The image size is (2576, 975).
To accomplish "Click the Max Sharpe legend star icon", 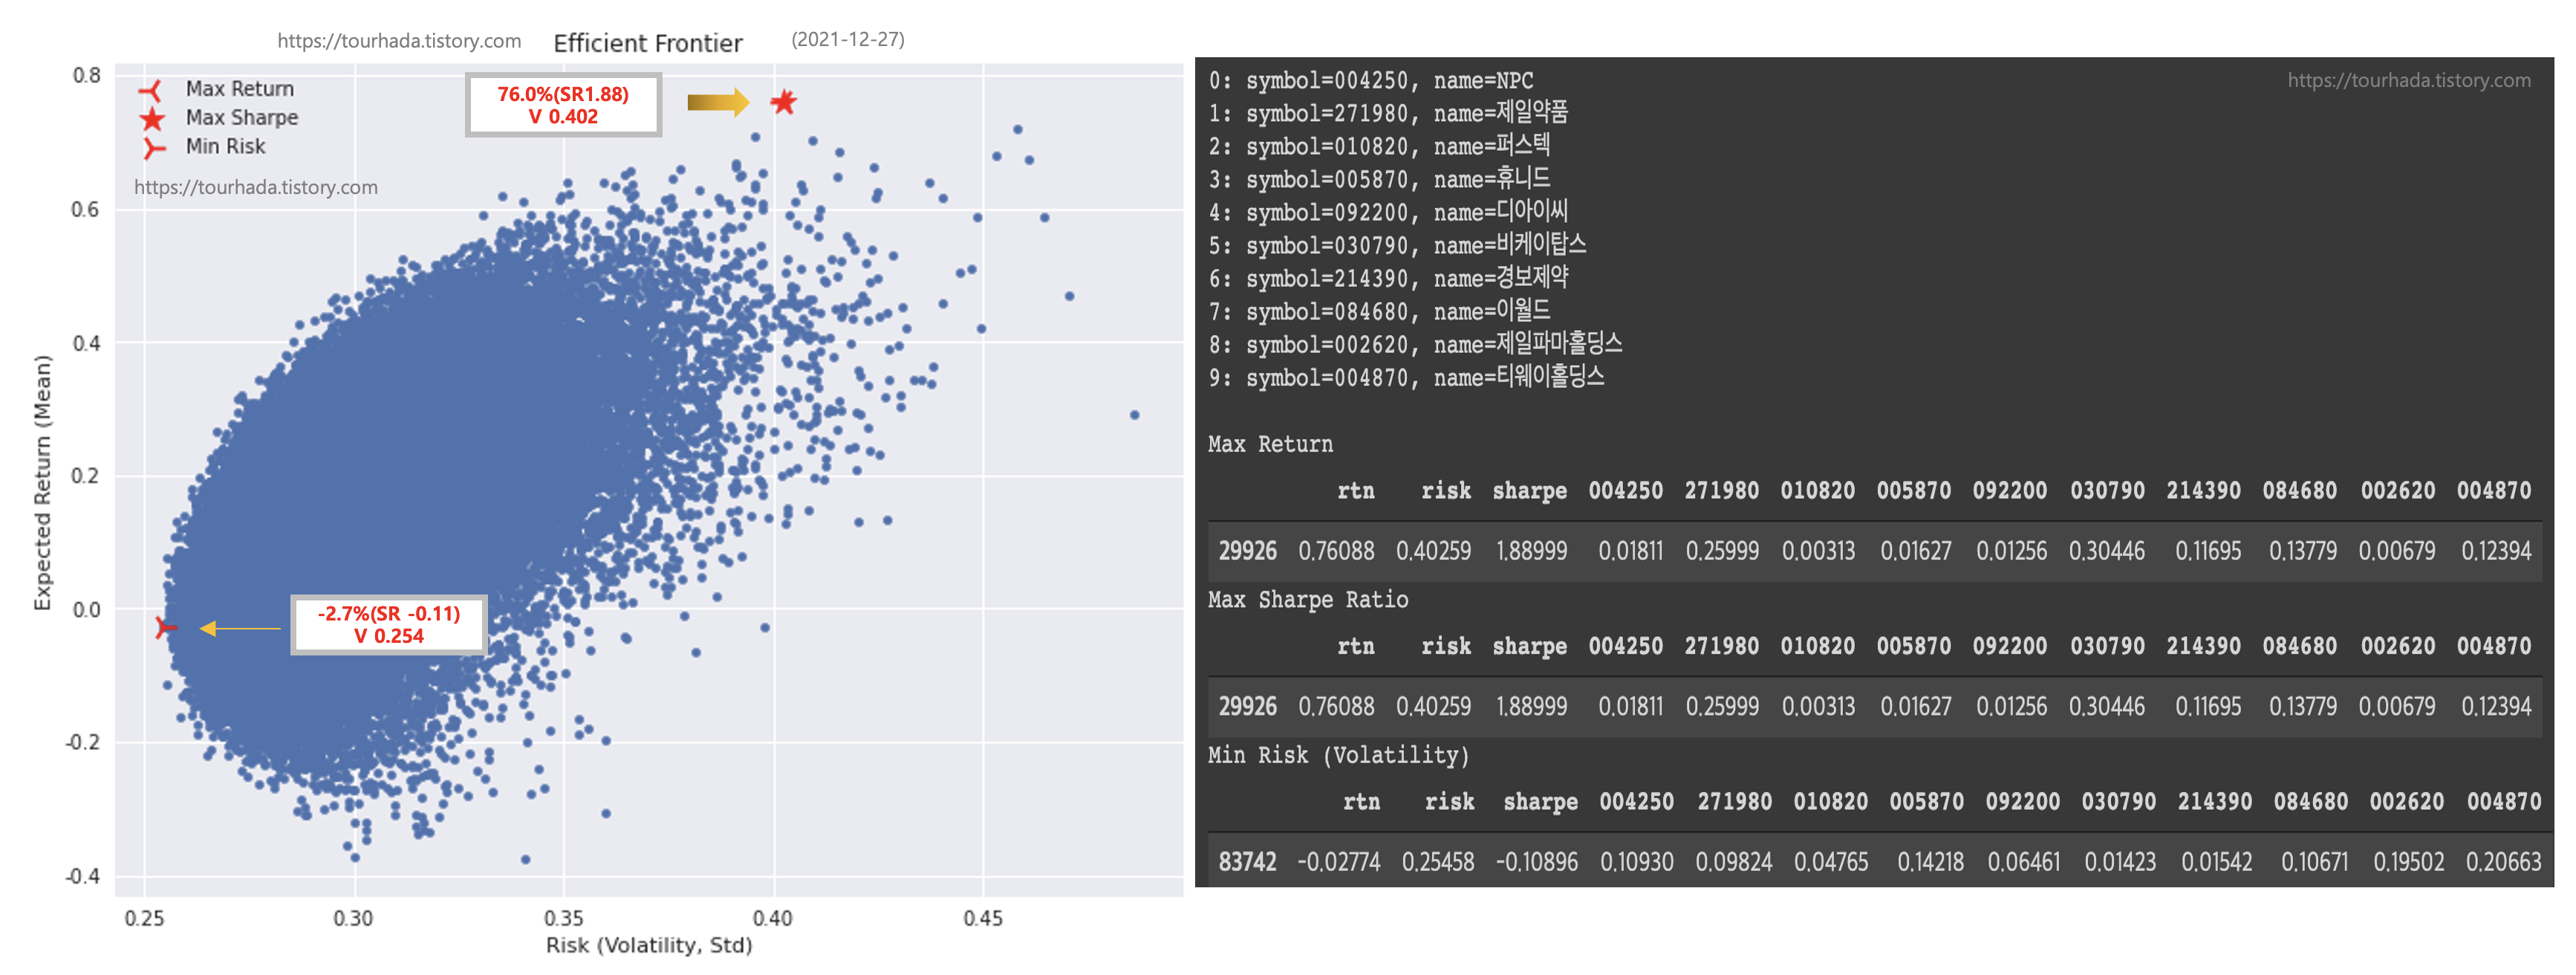I will [x=152, y=119].
